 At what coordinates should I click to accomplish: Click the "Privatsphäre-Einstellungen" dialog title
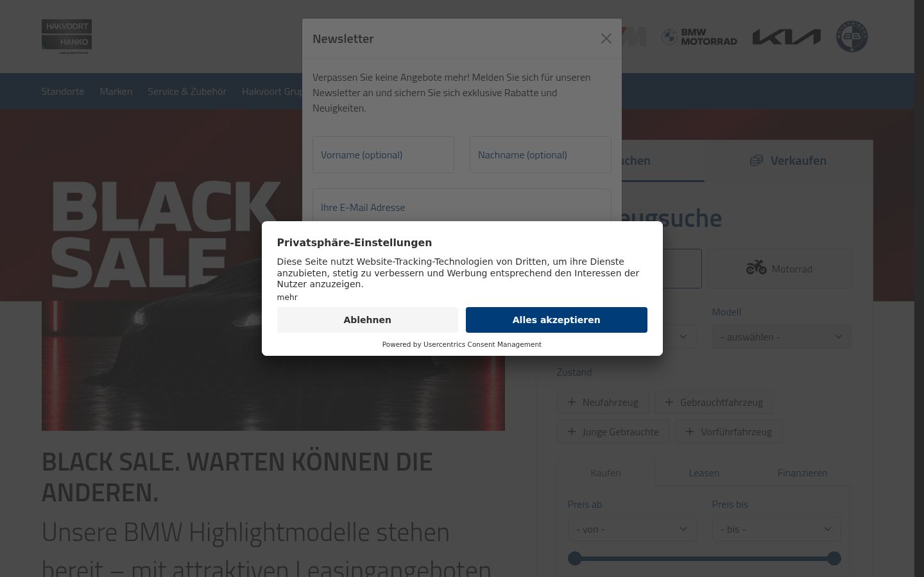click(x=354, y=242)
